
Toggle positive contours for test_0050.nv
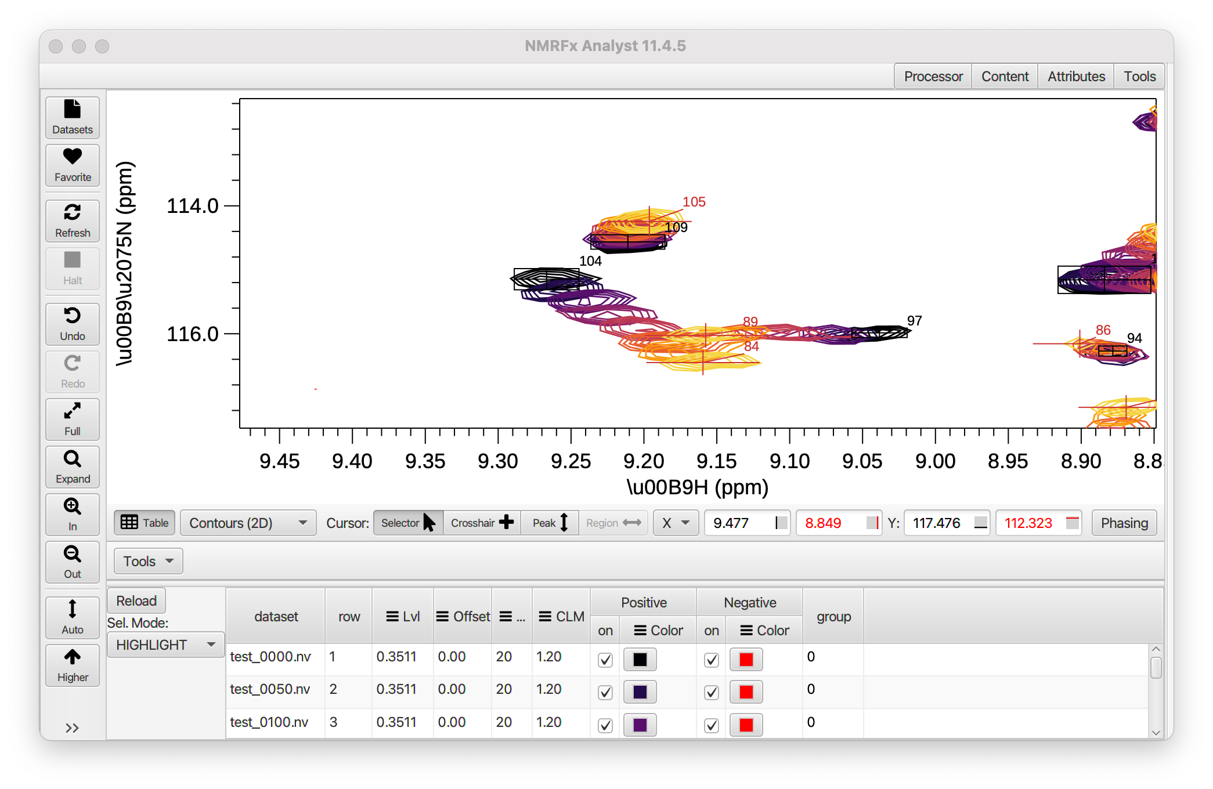coord(605,692)
